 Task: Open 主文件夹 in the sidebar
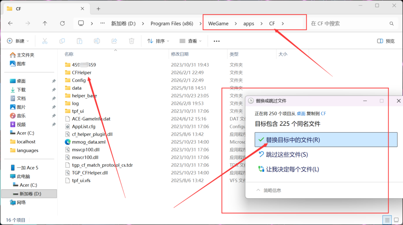tap(22, 55)
